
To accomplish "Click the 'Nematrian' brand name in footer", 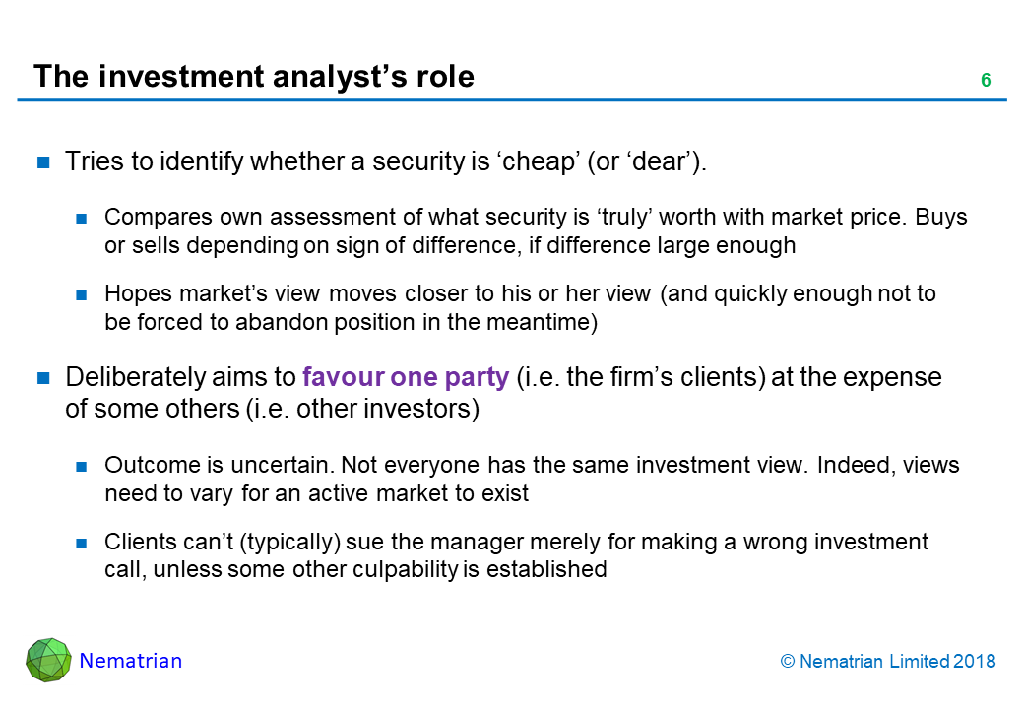I will click(x=130, y=662).
